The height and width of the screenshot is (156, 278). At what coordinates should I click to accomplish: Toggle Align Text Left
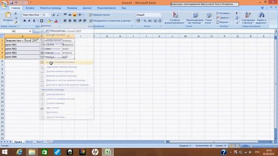65,21
